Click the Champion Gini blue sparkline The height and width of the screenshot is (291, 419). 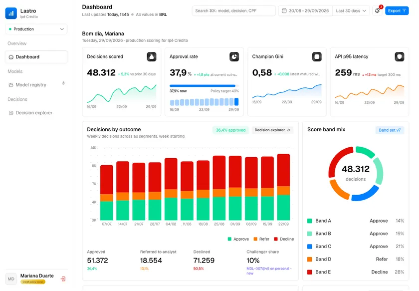[287, 91]
